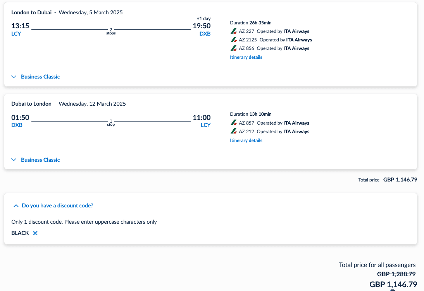Click the outbound LCY departure airport code

[x=16, y=34]
